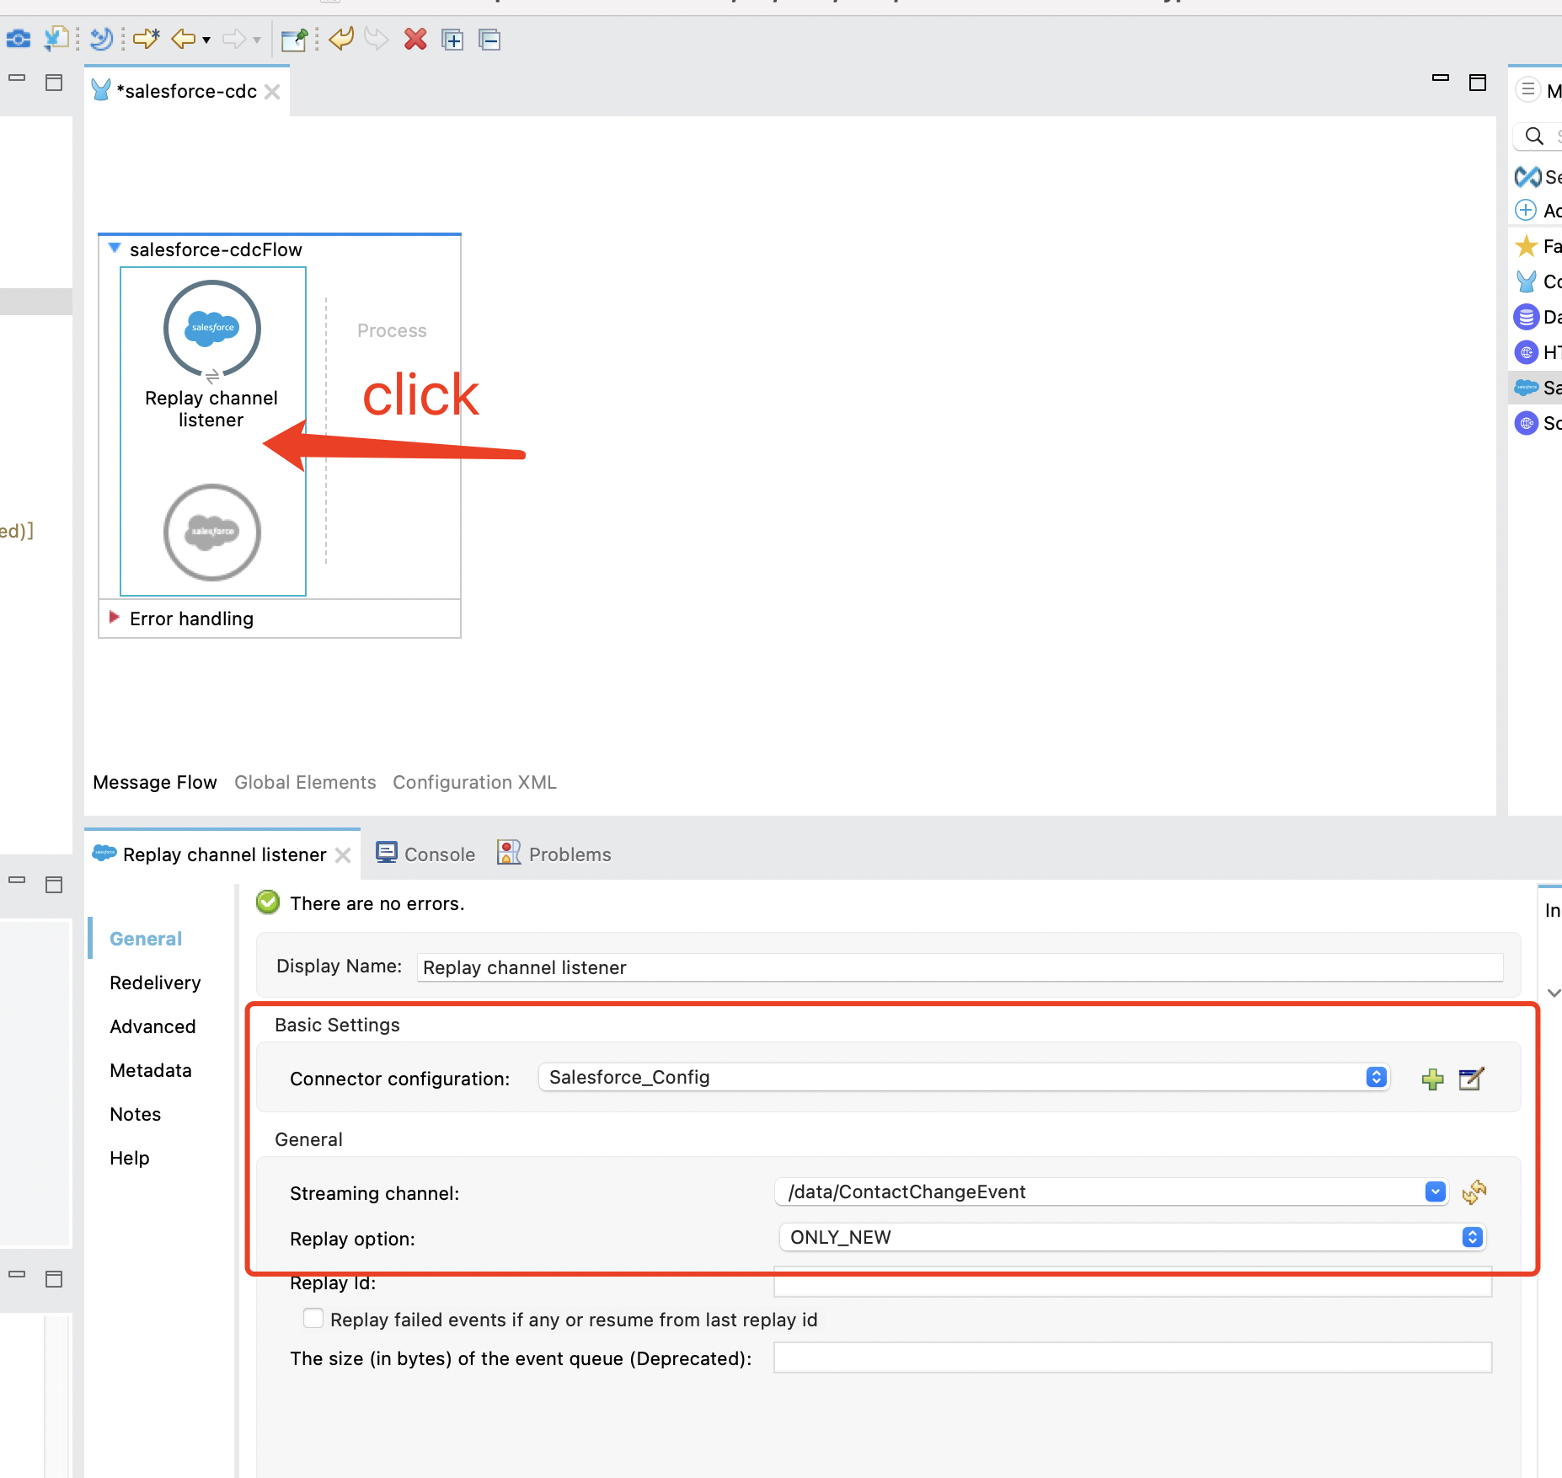Maximize the editor area via top-right maximize icon

point(1478,82)
